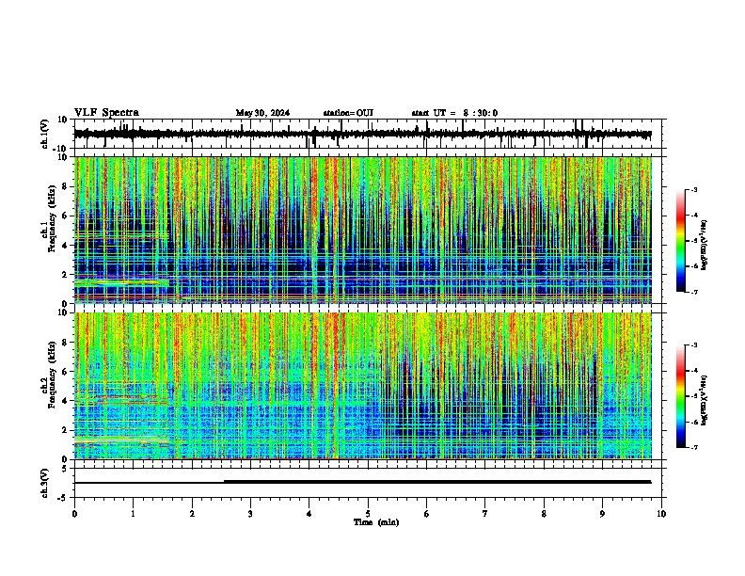The image size is (745, 576).
Task: Click Time axis tick label "7"
Action: [485, 514]
